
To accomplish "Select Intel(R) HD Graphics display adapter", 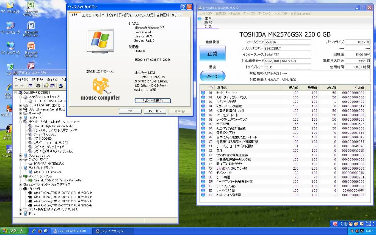I will pos(47,172).
